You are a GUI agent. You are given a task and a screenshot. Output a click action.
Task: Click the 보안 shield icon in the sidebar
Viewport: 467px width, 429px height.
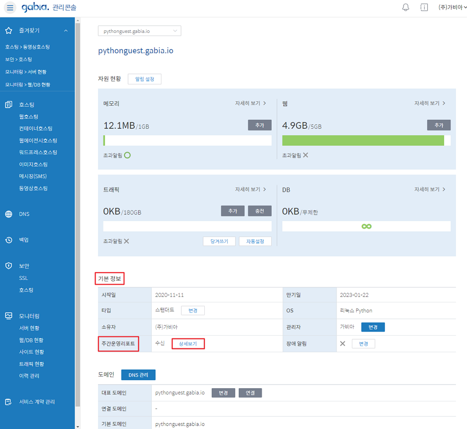point(8,266)
